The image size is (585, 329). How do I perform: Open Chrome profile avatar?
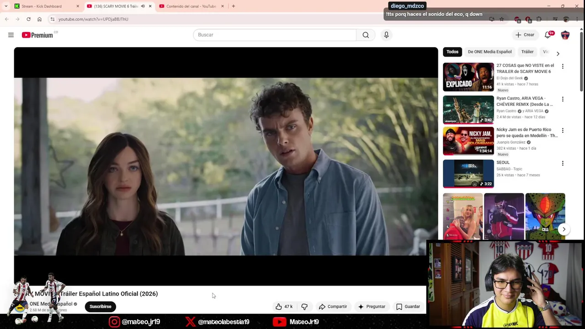tap(566, 19)
